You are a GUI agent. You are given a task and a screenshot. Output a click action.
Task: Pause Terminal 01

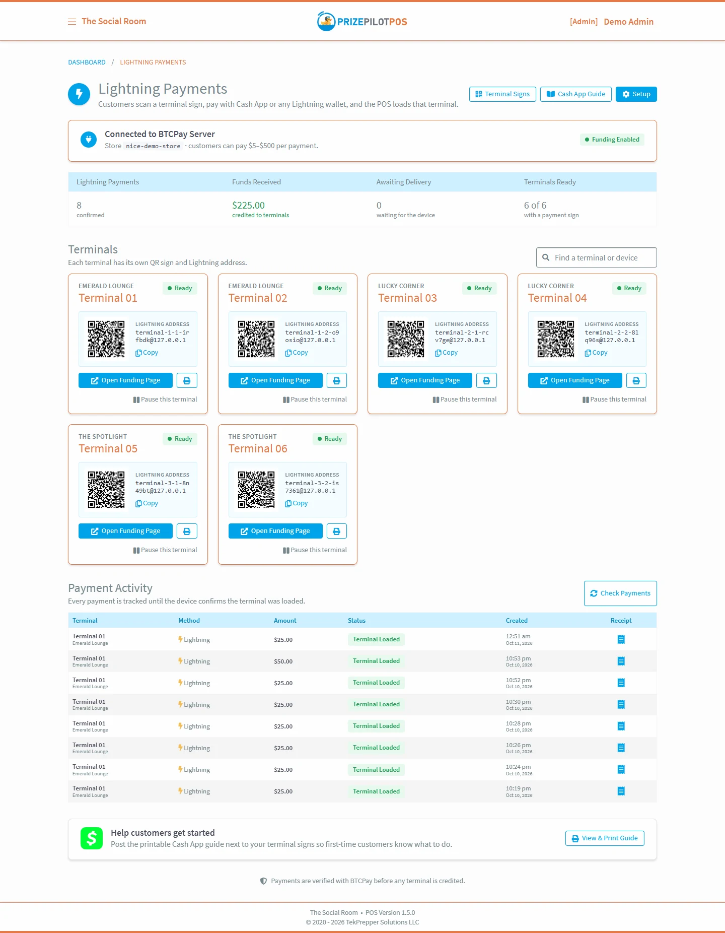165,399
